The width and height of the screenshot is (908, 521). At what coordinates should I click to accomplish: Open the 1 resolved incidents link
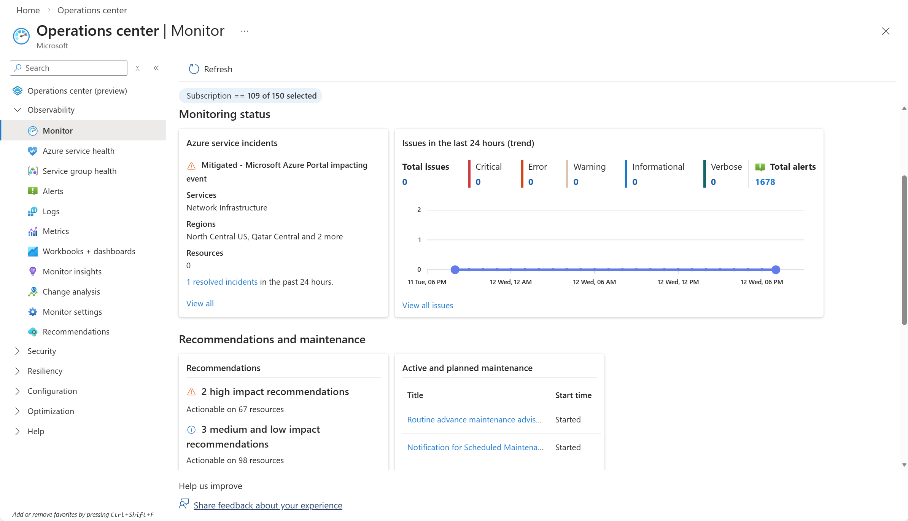click(222, 282)
